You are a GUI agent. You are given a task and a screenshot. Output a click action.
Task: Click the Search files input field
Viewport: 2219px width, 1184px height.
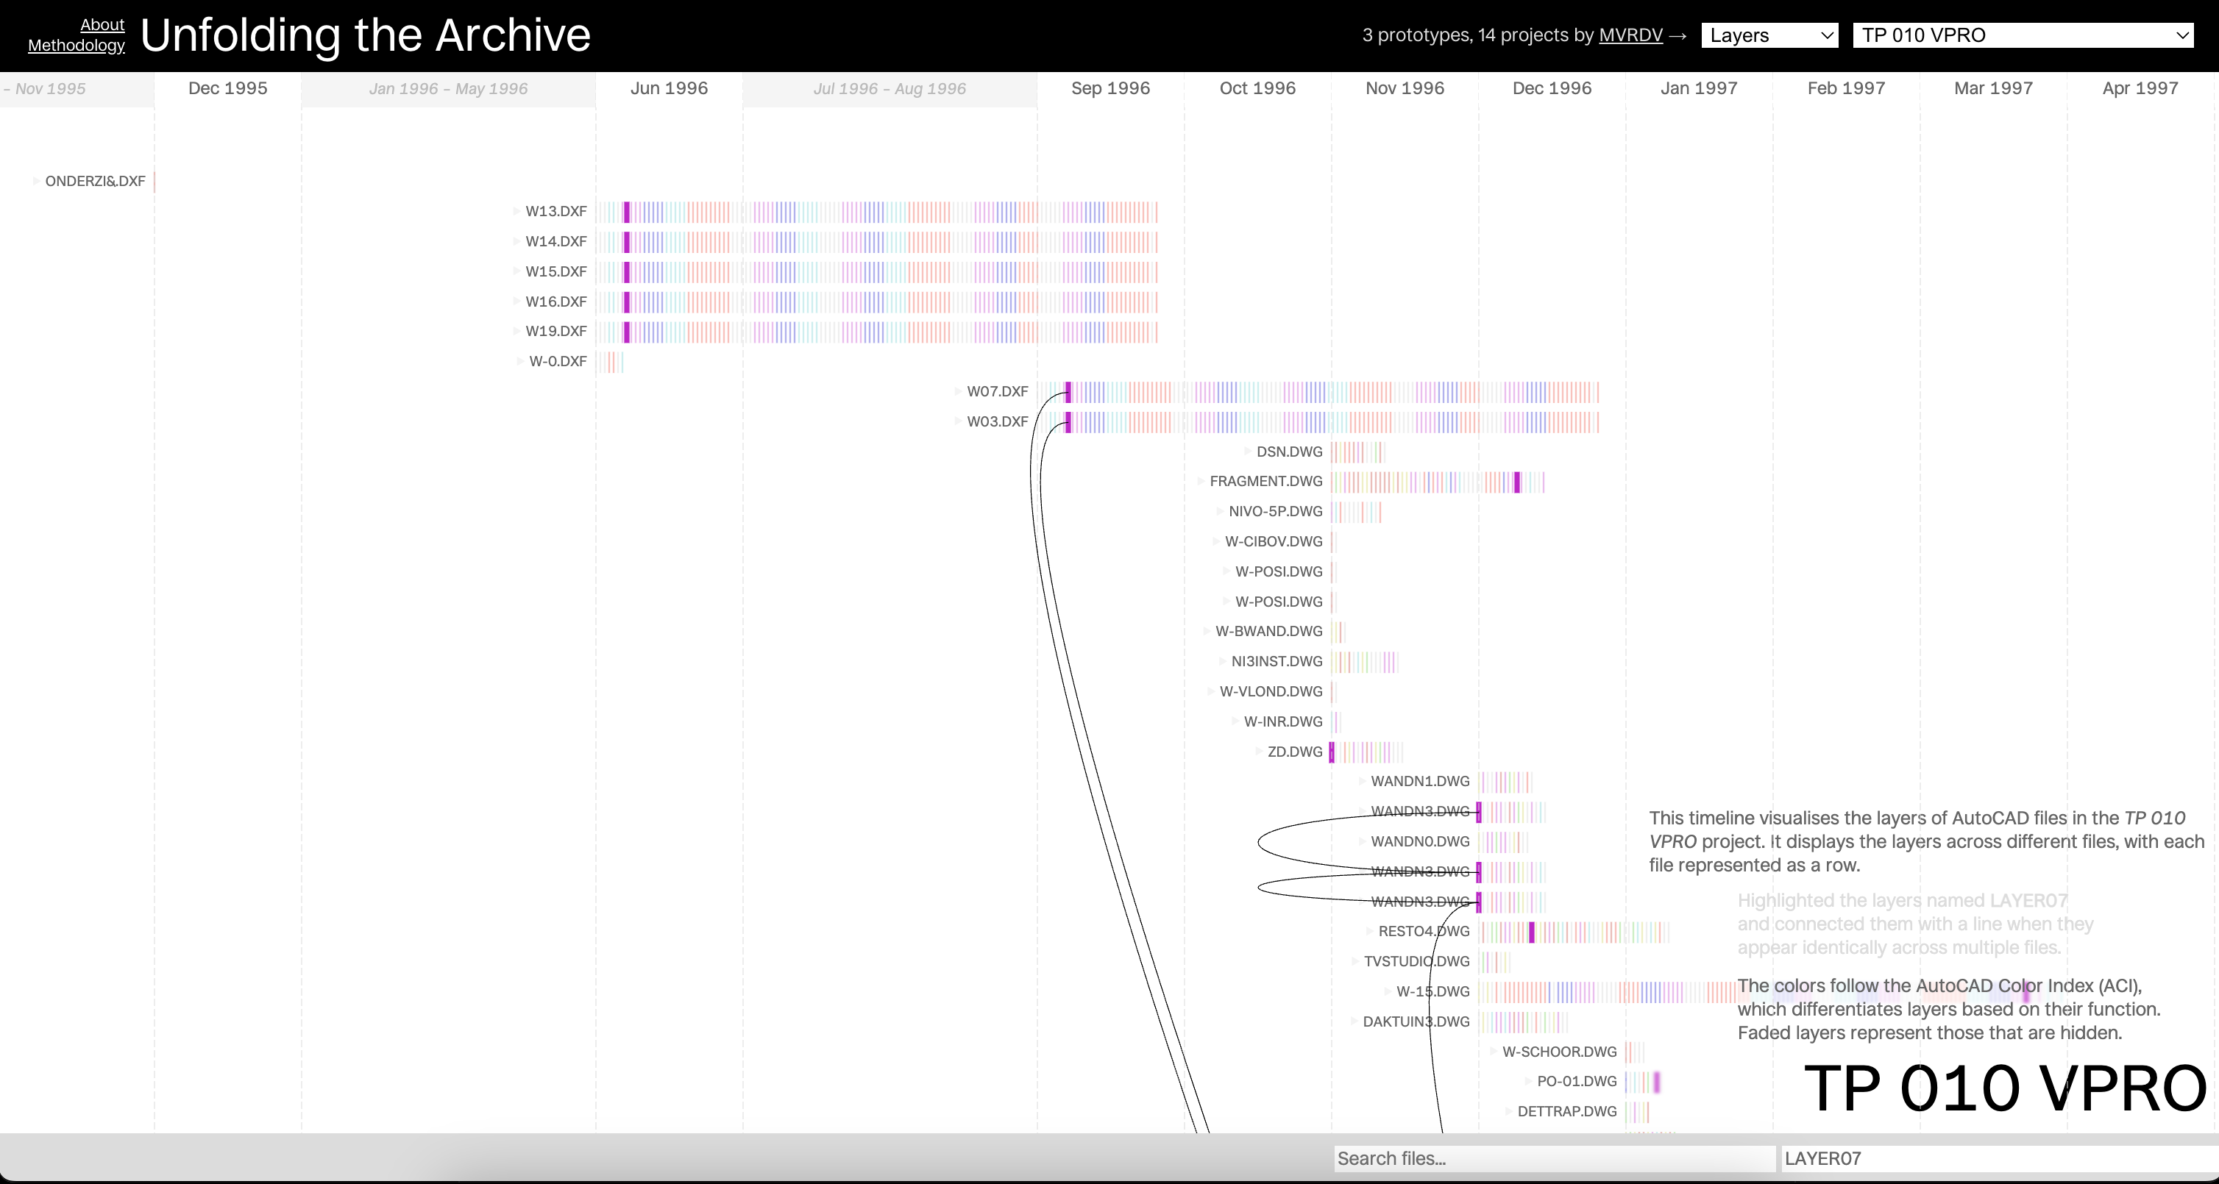pos(1554,1158)
